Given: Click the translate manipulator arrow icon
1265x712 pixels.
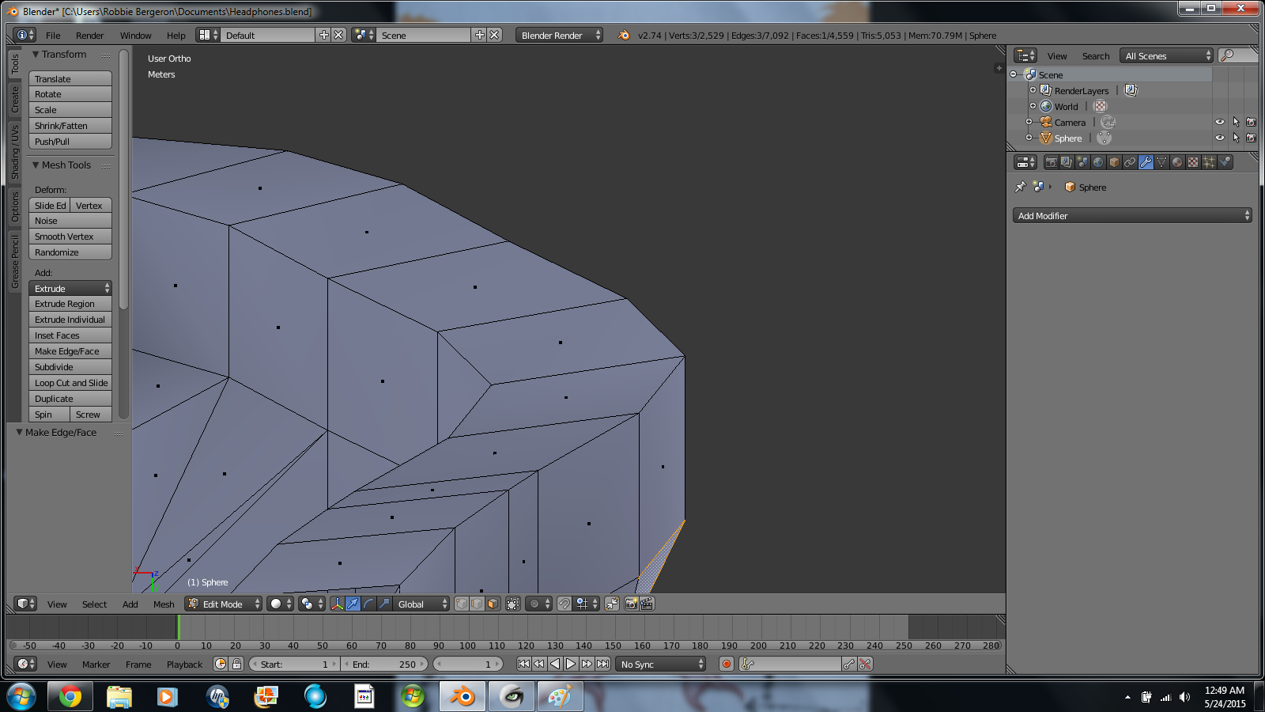Looking at the screenshot, I should [353, 604].
